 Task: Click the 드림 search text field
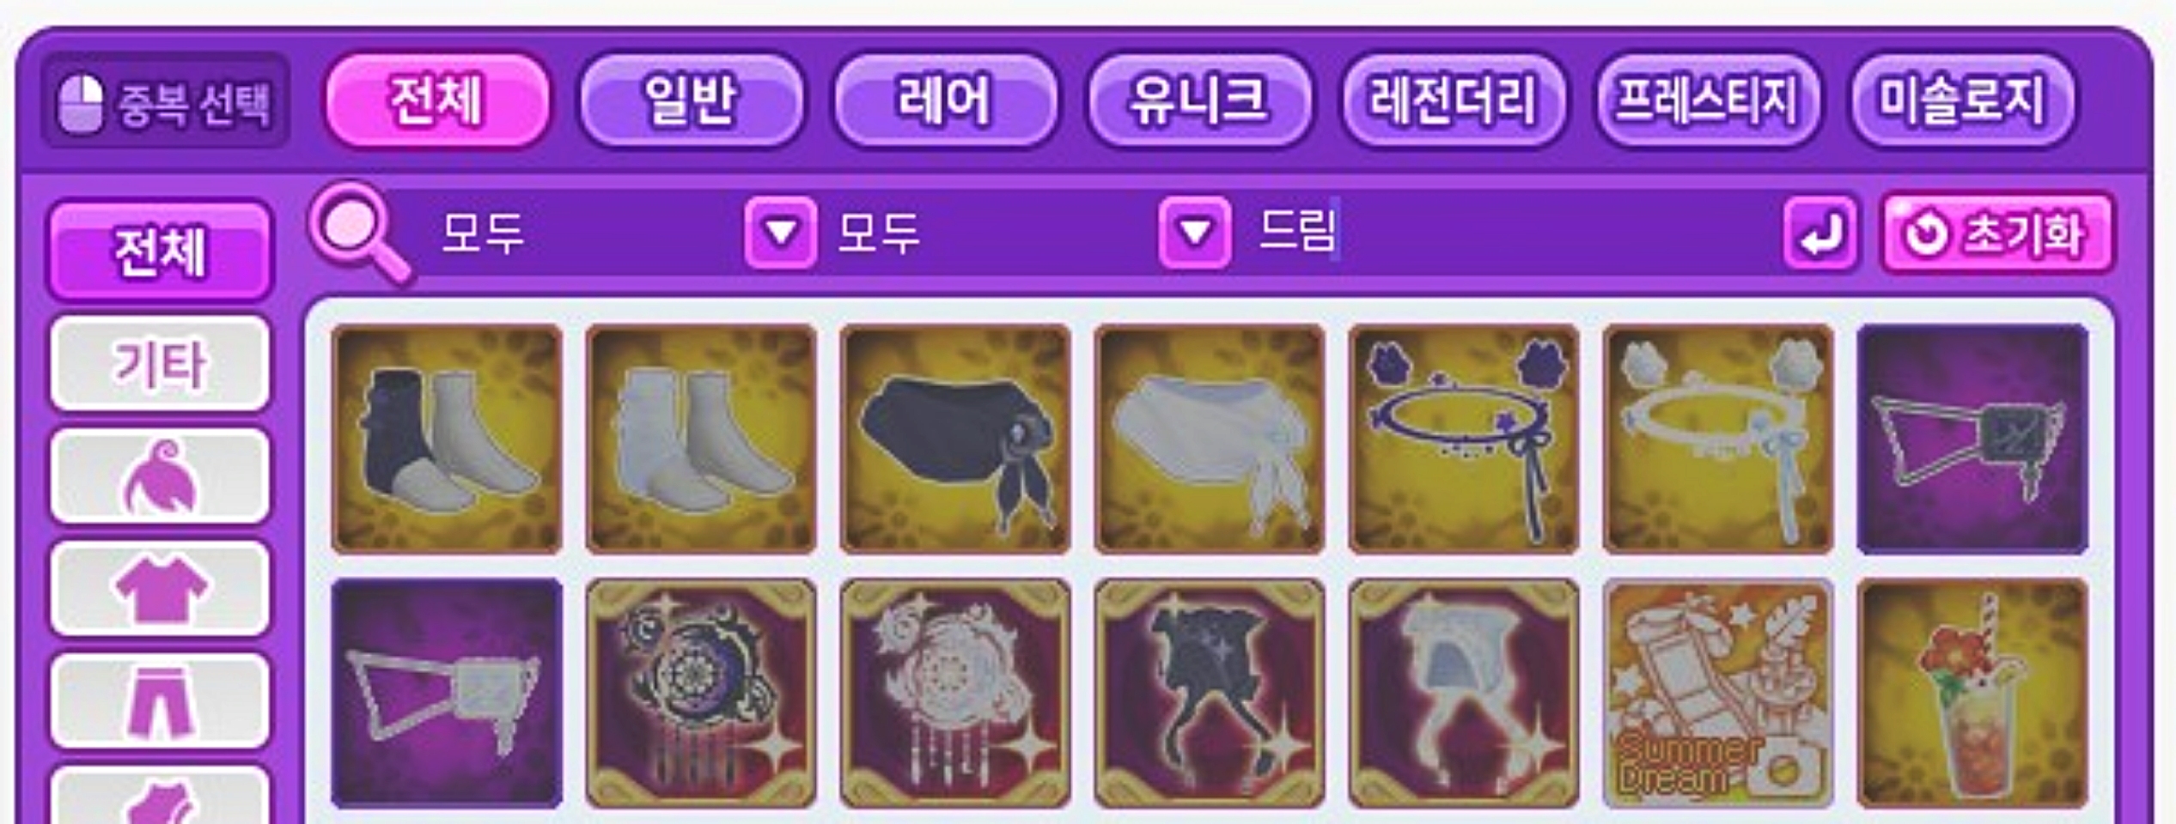(1512, 232)
